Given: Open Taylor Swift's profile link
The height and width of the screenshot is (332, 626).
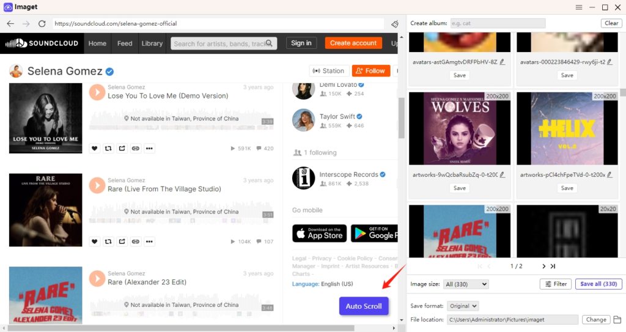Looking at the screenshot, I should [x=337, y=116].
